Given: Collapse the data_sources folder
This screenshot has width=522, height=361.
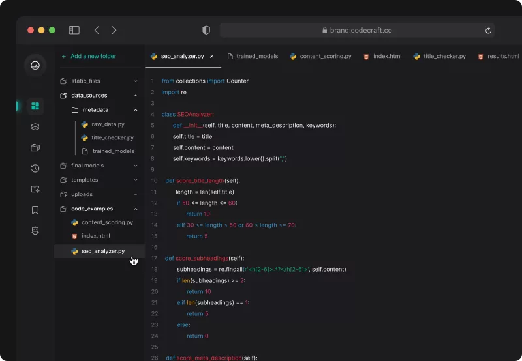Looking at the screenshot, I should tap(136, 96).
